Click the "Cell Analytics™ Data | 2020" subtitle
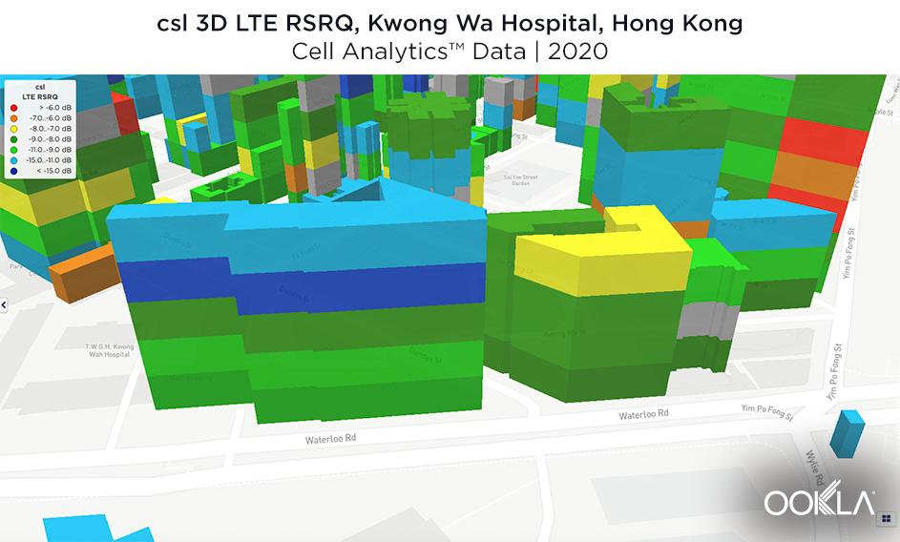The height and width of the screenshot is (542, 900). 450,52
